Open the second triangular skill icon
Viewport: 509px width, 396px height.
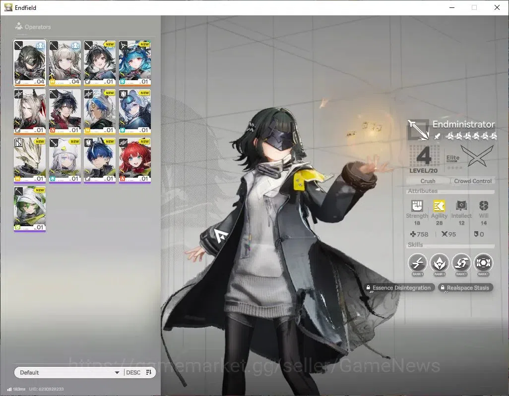(x=439, y=262)
